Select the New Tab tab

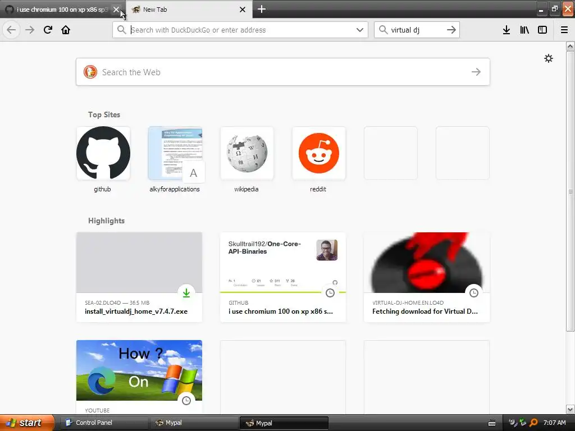(189, 10)
